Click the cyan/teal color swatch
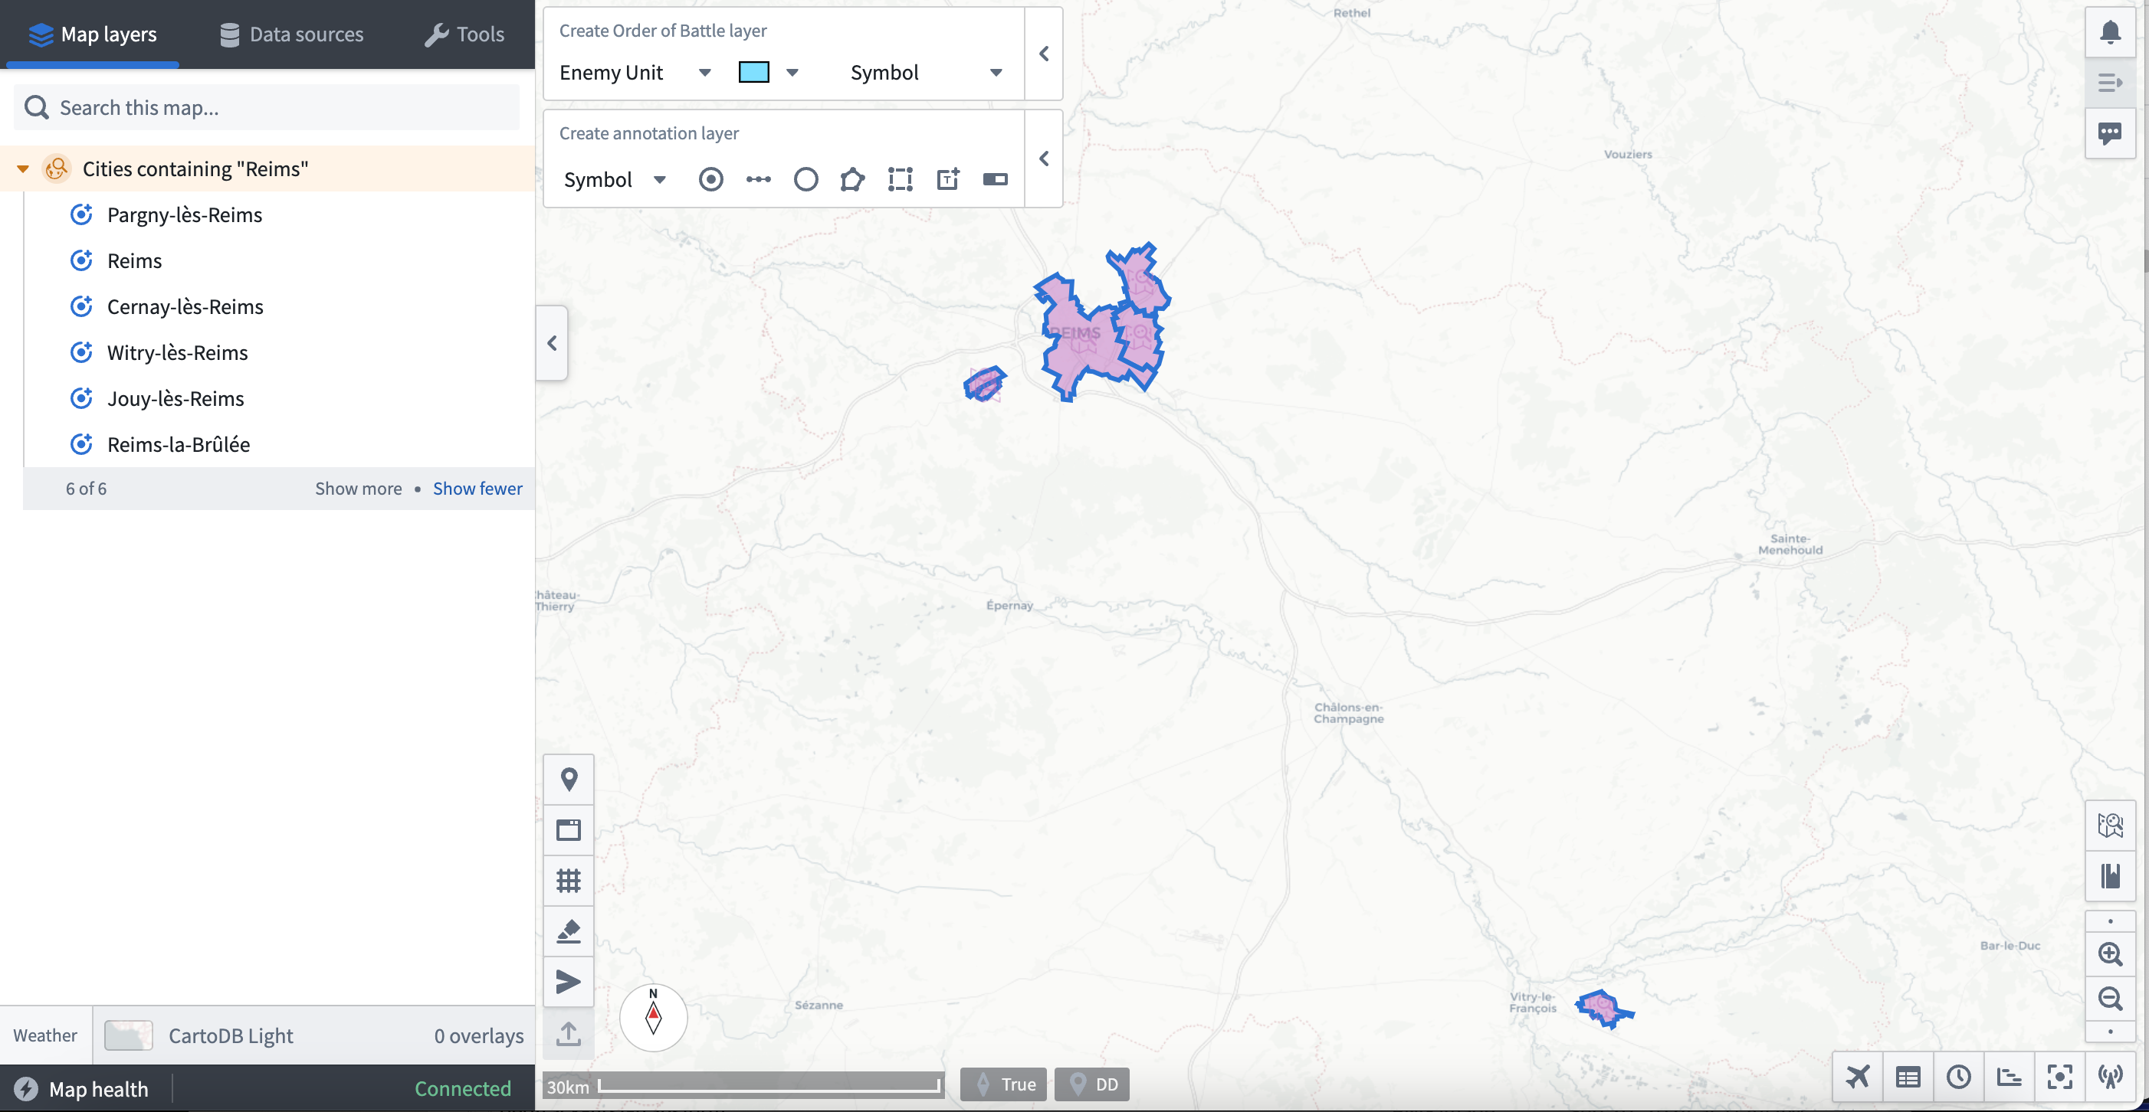 click(x=753, y=72)
